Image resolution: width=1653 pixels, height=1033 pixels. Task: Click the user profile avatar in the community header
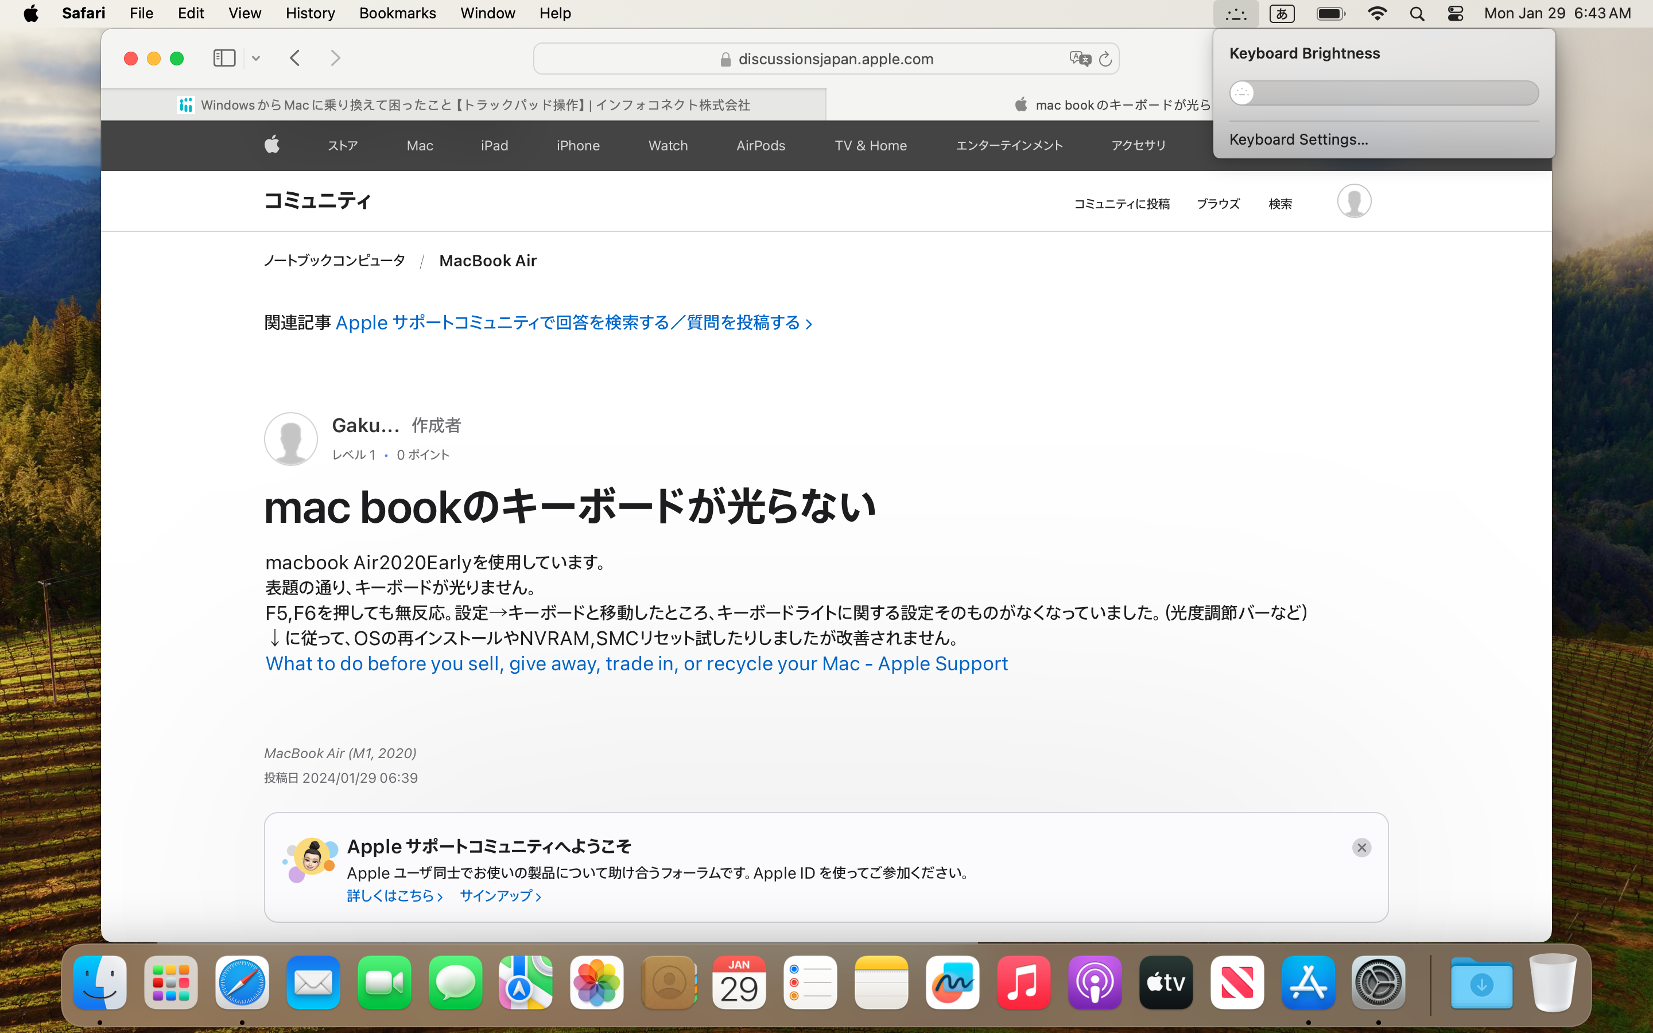click(1353, 201)
